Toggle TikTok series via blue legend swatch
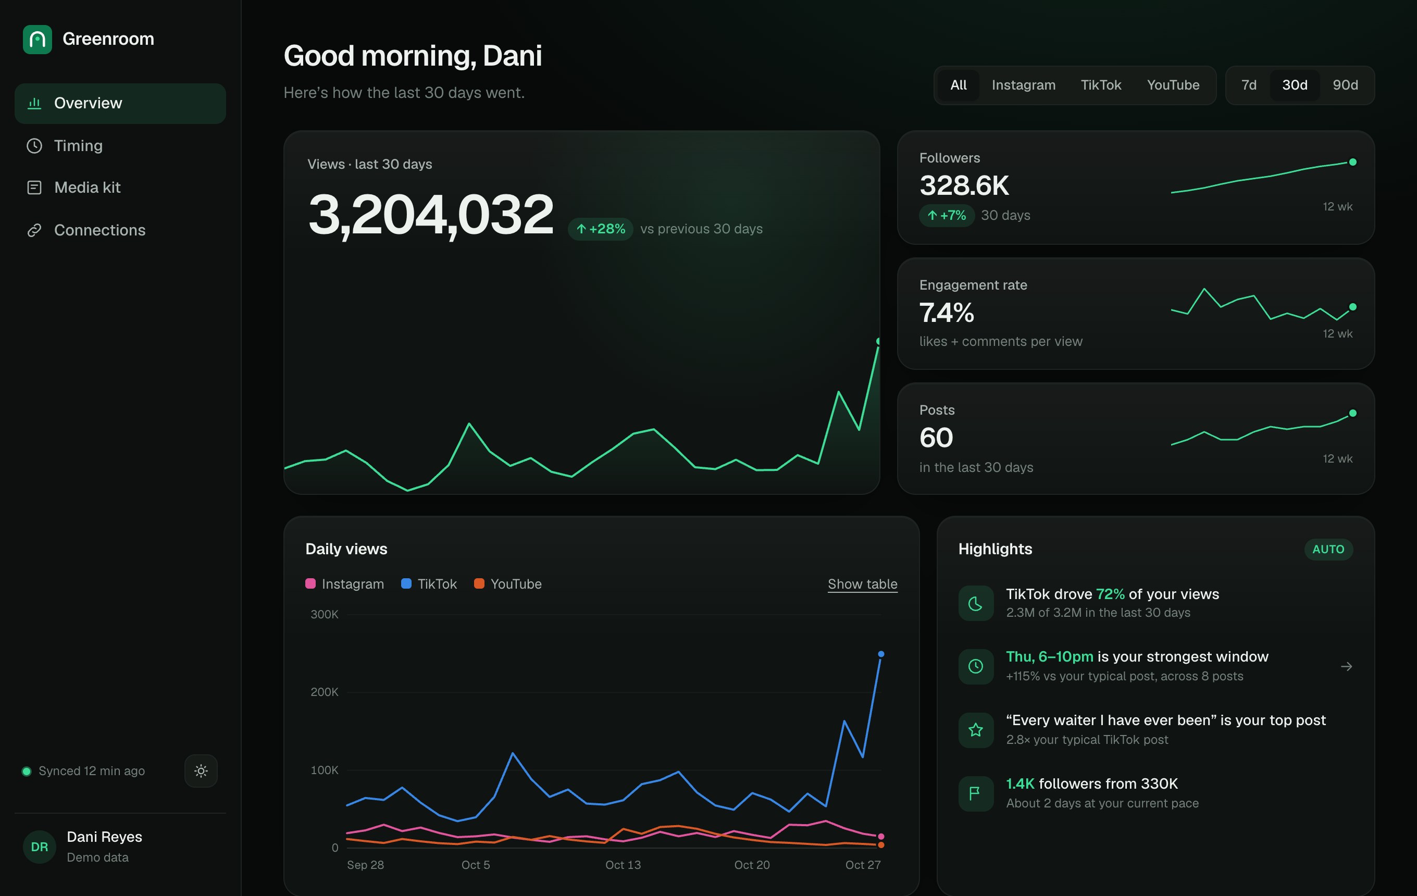This screenshot has width=1417, height=896. 406,583
